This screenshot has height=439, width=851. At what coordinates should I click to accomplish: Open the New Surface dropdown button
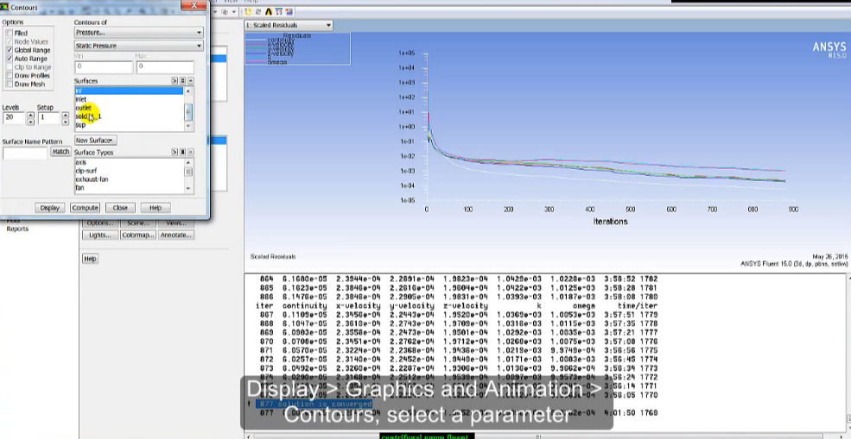(x=96, y=141)
